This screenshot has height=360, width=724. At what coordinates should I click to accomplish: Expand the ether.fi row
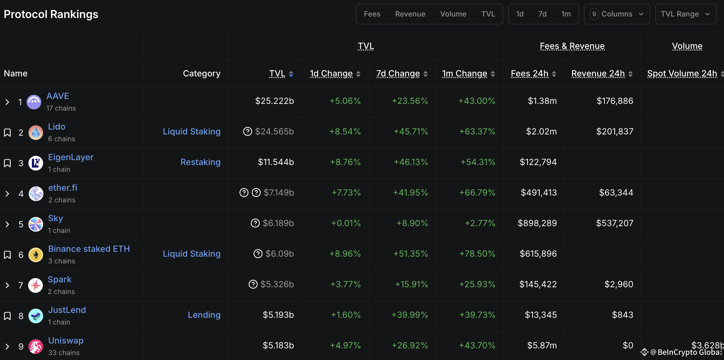[7, 194]
